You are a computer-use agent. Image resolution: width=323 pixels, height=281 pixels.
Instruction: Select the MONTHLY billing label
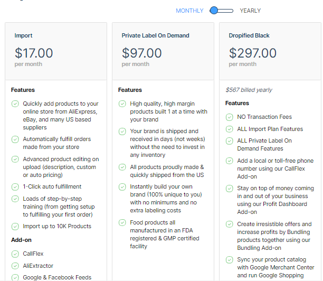[189, 11]
